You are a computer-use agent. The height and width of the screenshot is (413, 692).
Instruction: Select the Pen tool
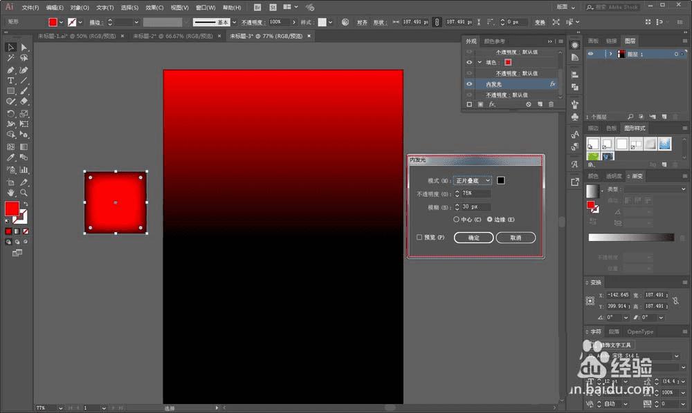pyautogui.click(x=11, y=70)
